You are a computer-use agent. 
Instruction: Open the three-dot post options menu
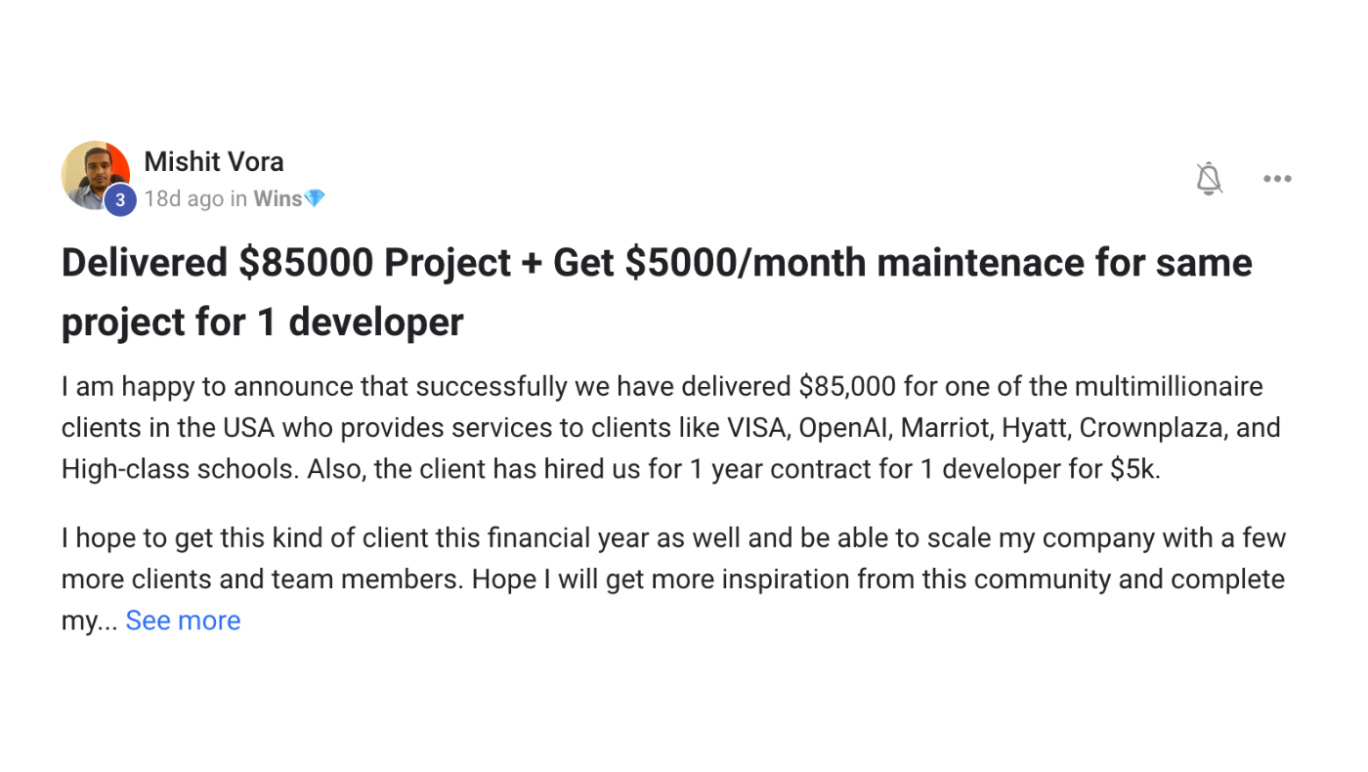(x=1277, y=179)
